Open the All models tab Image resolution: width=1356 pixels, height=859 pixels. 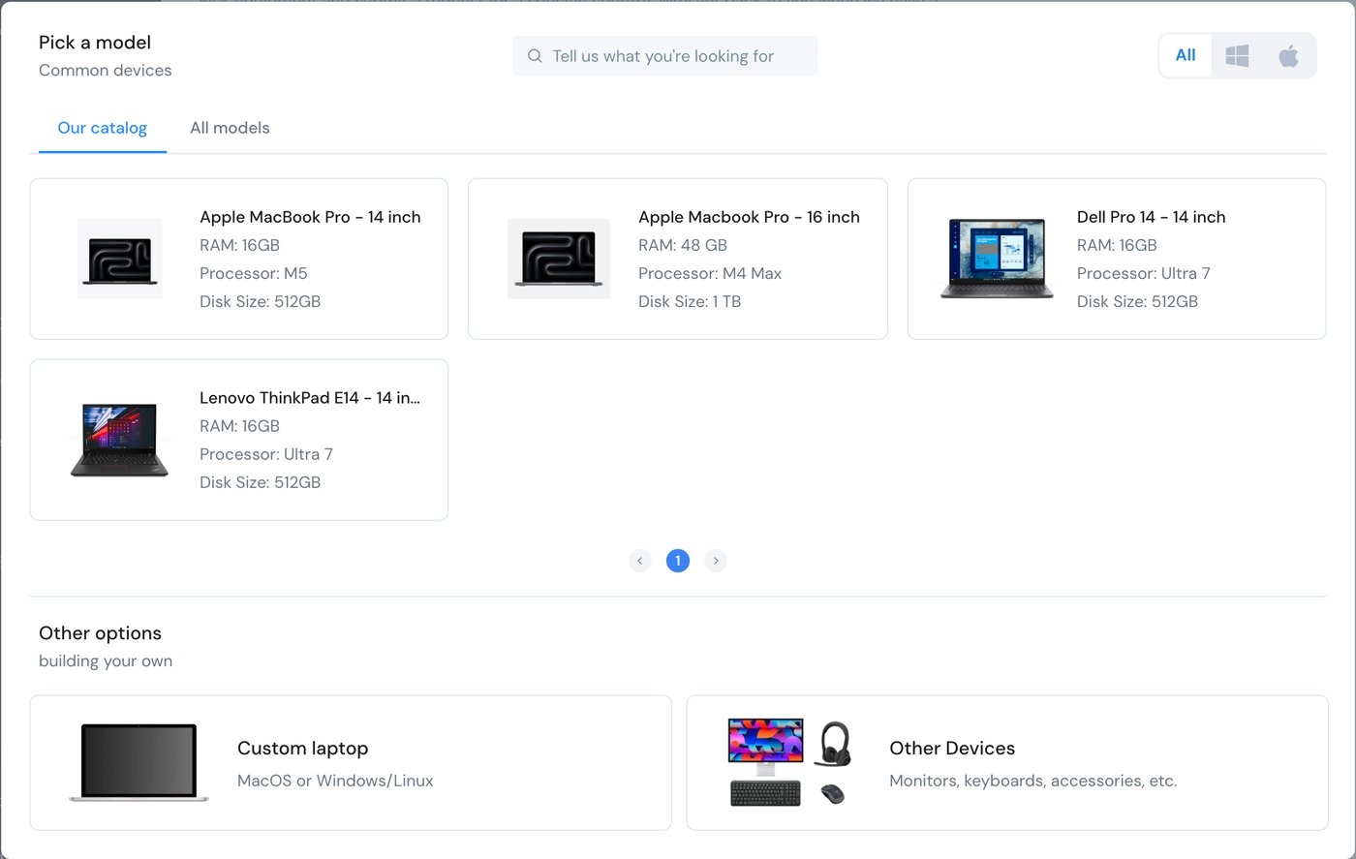230,128
